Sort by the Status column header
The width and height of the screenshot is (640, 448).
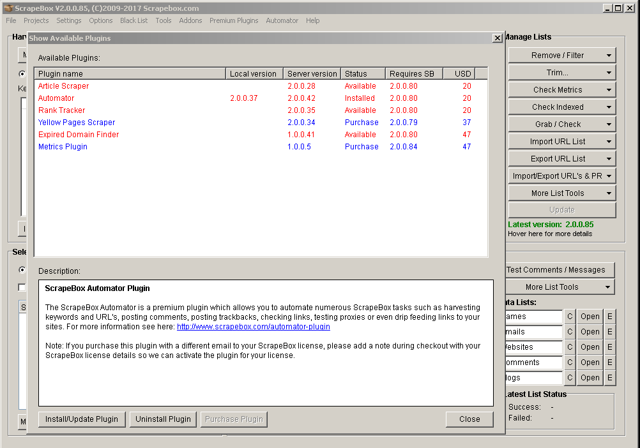tap(363, 74)
